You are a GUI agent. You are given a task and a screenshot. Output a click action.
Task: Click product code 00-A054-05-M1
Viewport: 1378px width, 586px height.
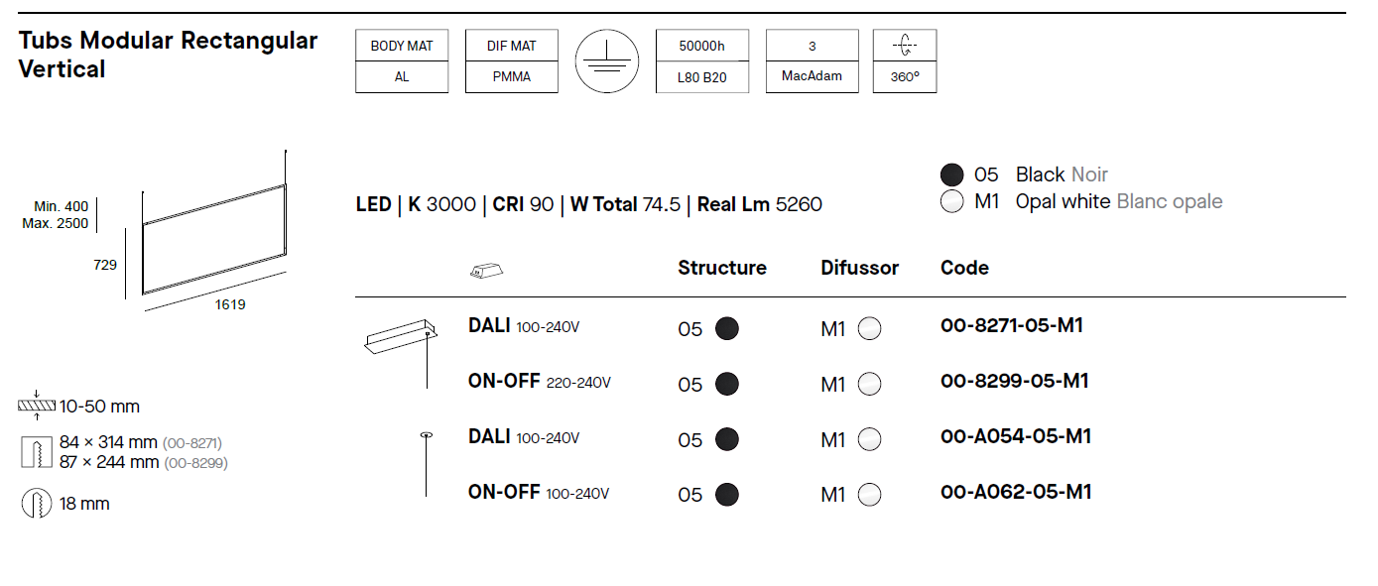(x=1016, y=436)
